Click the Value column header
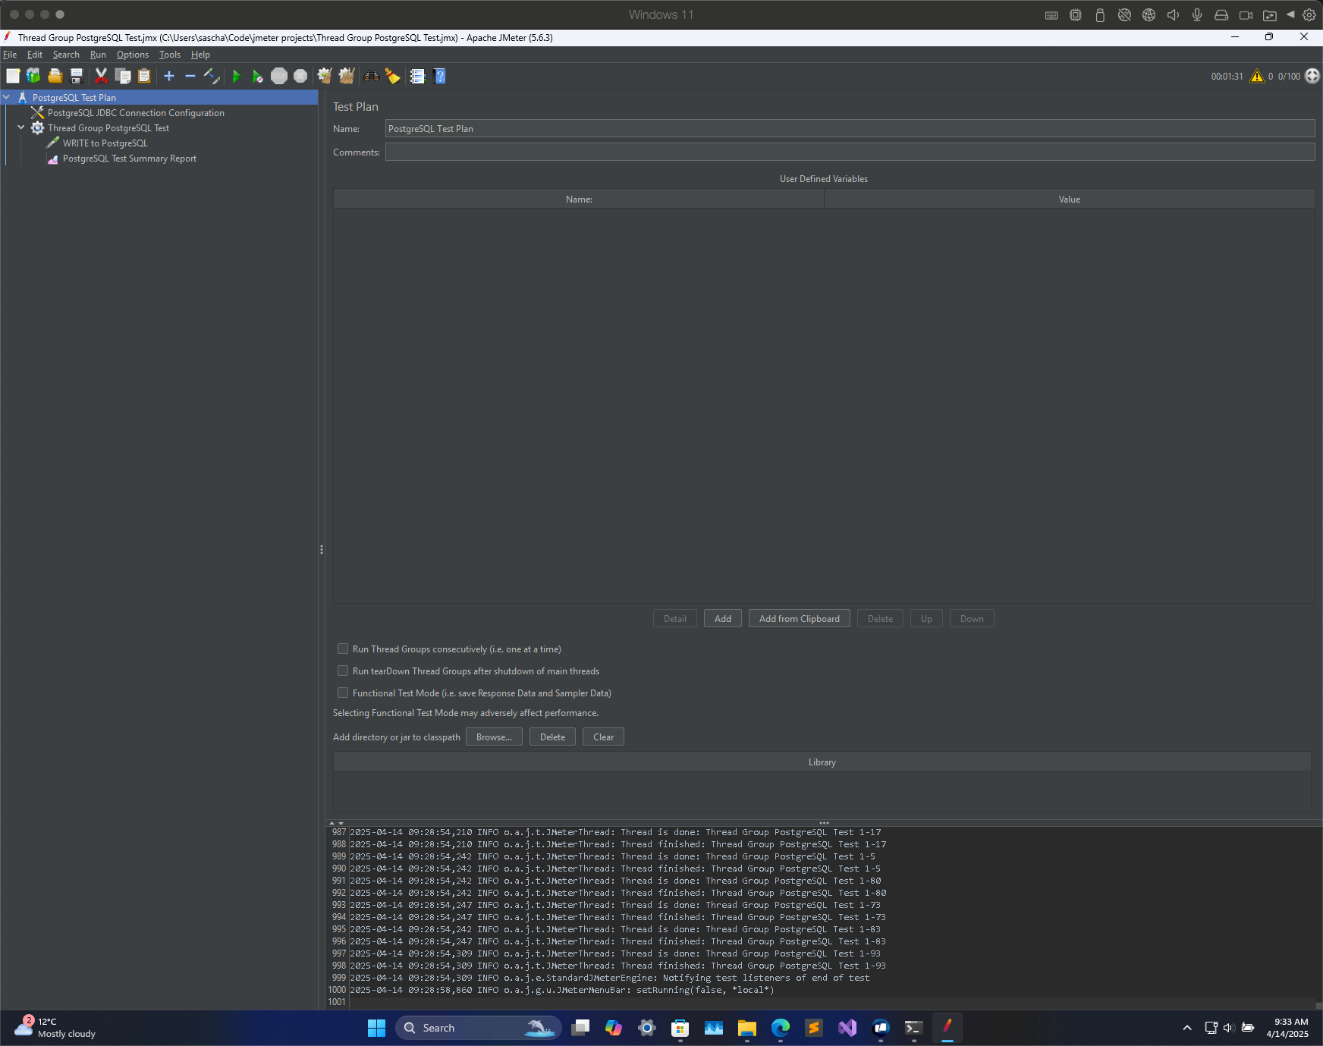The image size is (1323, 1046). point(1070,199)
